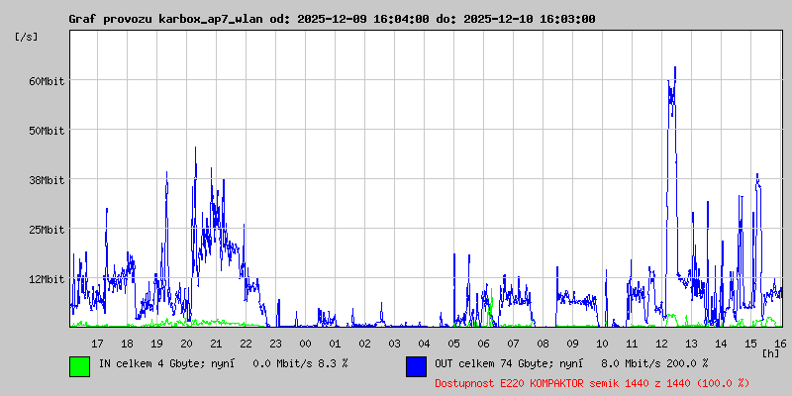
Task: Click the '17' hour label on x-axis
Action: [97, 344]
